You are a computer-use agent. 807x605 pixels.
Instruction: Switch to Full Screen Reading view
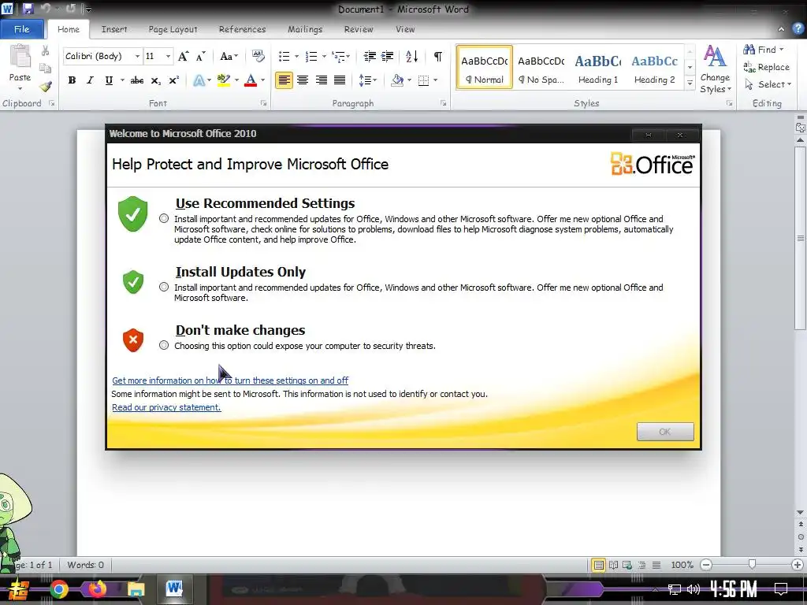coord(613,565)
